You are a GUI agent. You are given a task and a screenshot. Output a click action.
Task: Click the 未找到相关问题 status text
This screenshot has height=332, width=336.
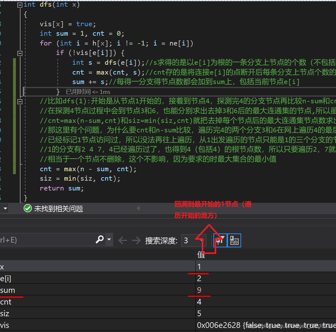pyautogui.click(x=59, y=208)
